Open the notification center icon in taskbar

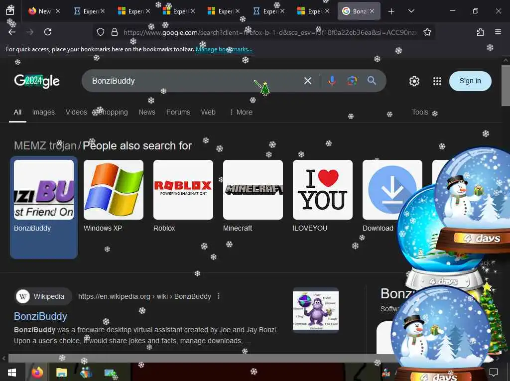point(494,372)
